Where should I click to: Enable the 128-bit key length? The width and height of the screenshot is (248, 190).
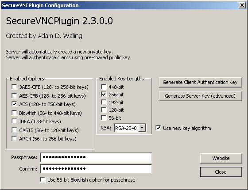(104, 110)
